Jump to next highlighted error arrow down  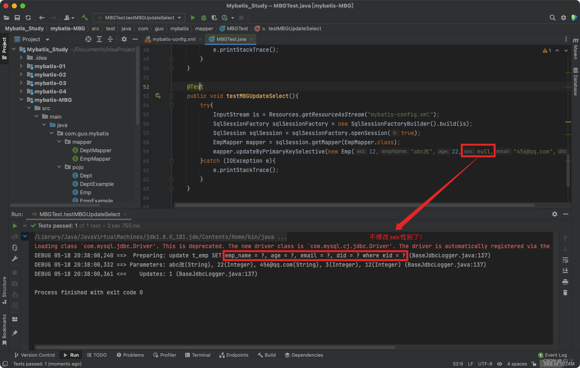click(x=566, y=50)
